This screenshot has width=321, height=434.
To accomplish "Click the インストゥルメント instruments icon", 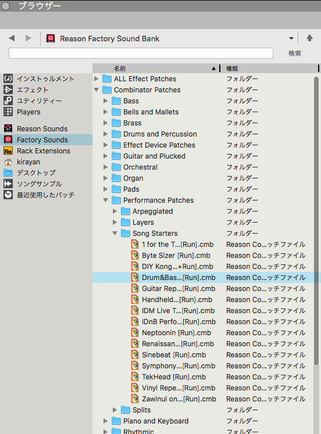I will (x=8, y=78).
